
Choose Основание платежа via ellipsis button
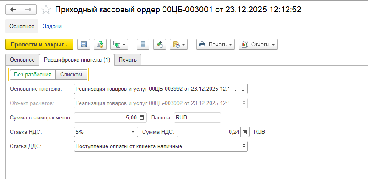[234, 89]
